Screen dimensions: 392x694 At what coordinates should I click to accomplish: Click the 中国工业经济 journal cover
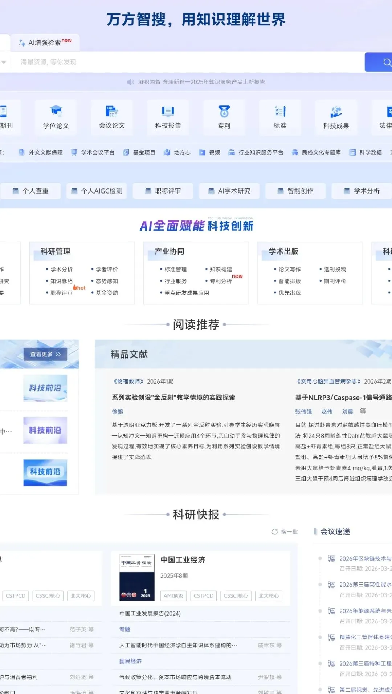137,578
